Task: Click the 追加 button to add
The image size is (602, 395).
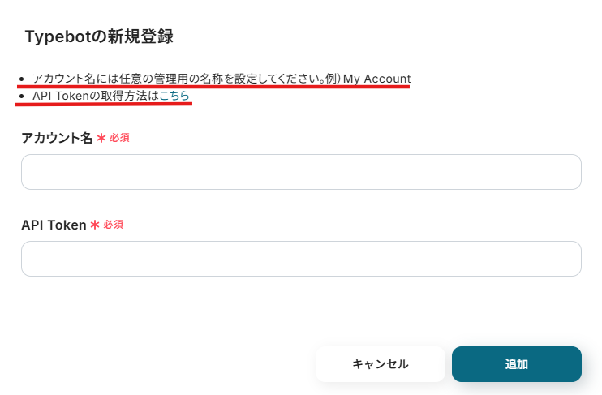Action: click(516, 364)
